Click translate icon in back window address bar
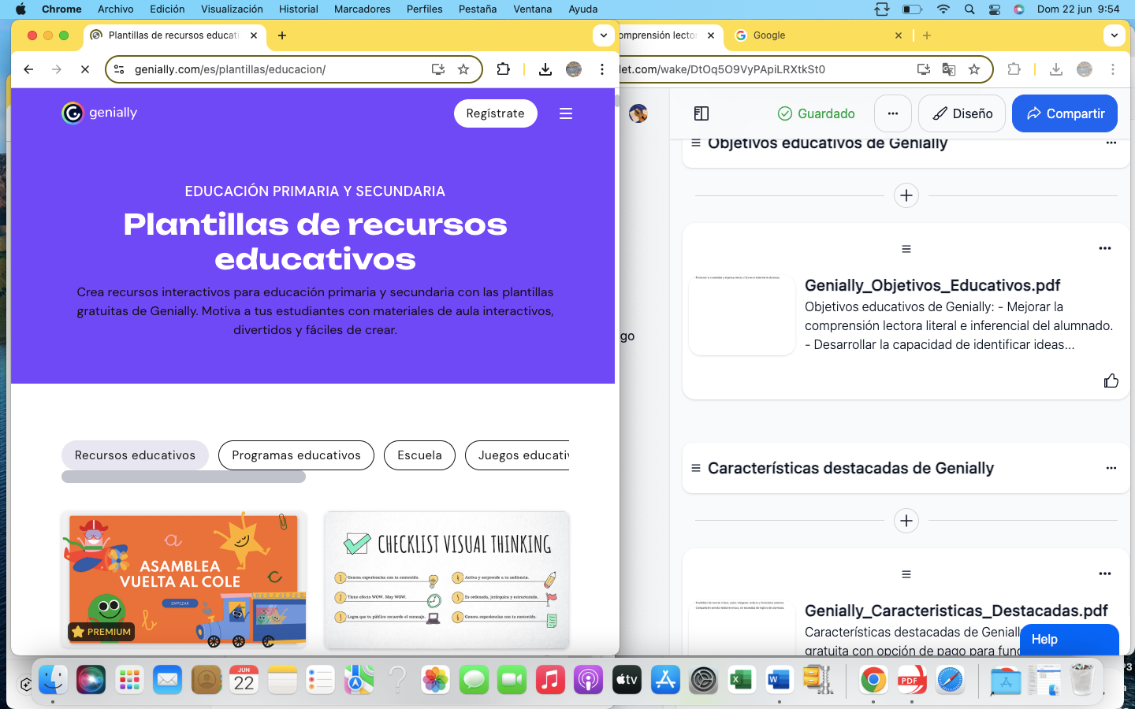1135x709 pixels. click(949, 69)
